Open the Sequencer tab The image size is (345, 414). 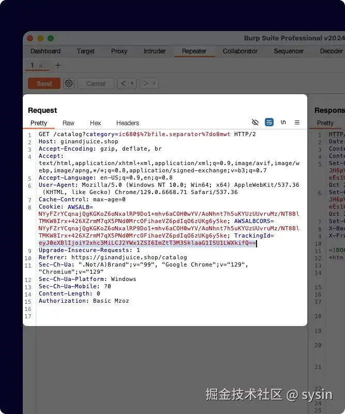pos(289,51)
